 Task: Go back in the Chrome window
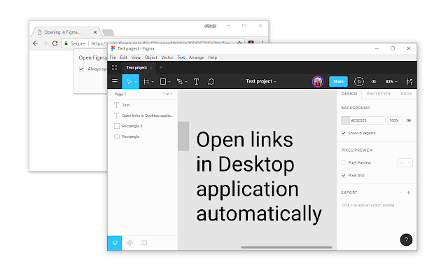tap(36, 43)
